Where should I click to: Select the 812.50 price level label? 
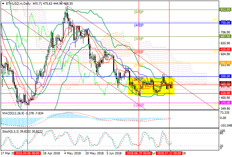(225, 10)
